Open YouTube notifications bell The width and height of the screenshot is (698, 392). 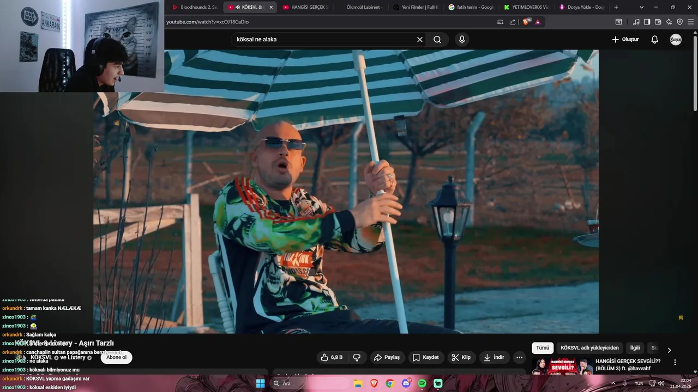tap(655, 39)
